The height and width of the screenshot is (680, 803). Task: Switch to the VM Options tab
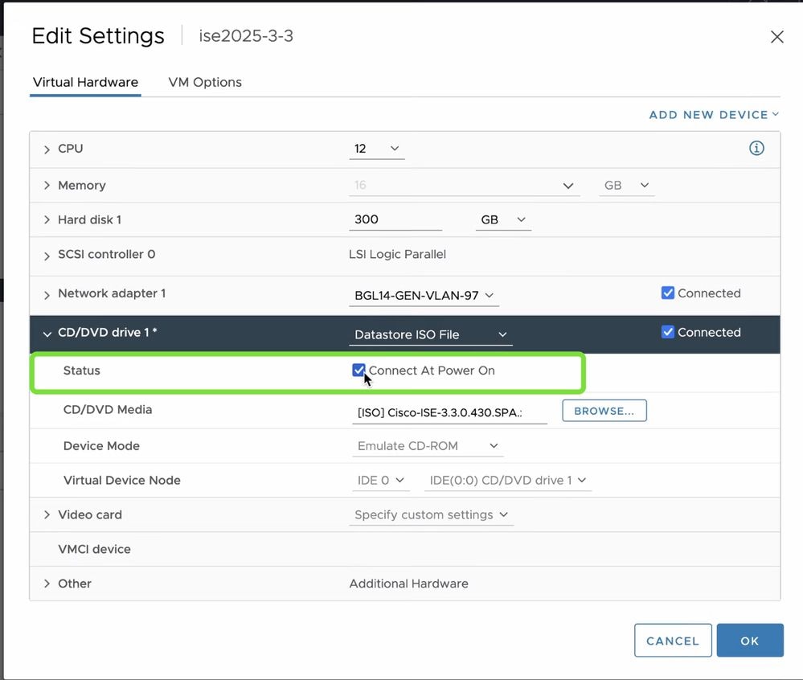click(x=205, y=82)
